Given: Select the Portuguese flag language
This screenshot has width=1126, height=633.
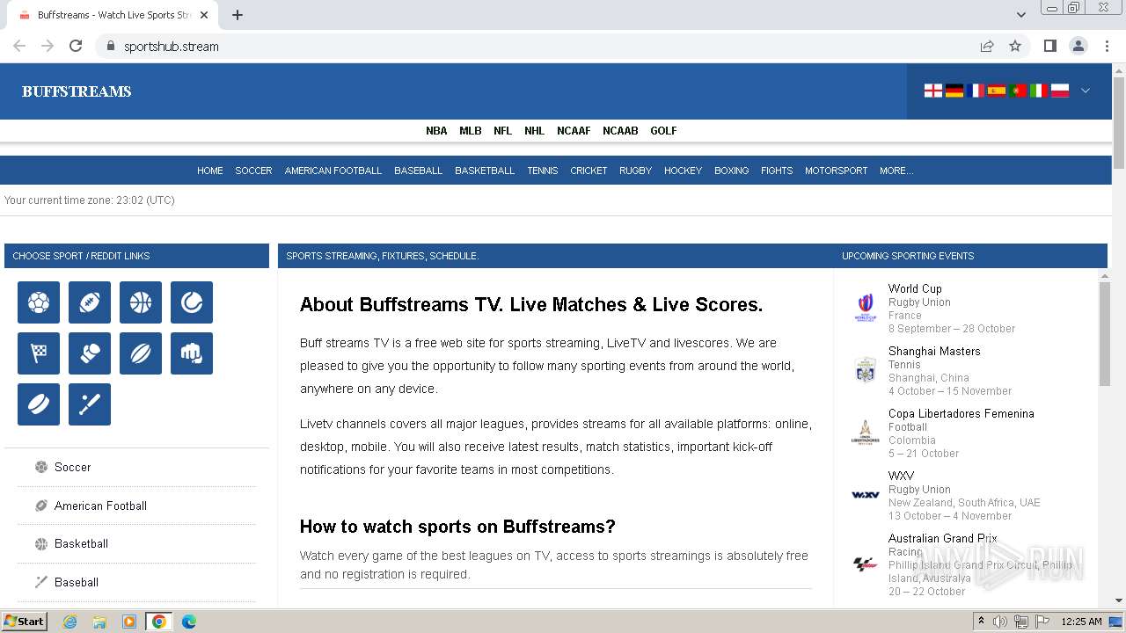Looking at the screenshot, I should [x=1018, y=91].
